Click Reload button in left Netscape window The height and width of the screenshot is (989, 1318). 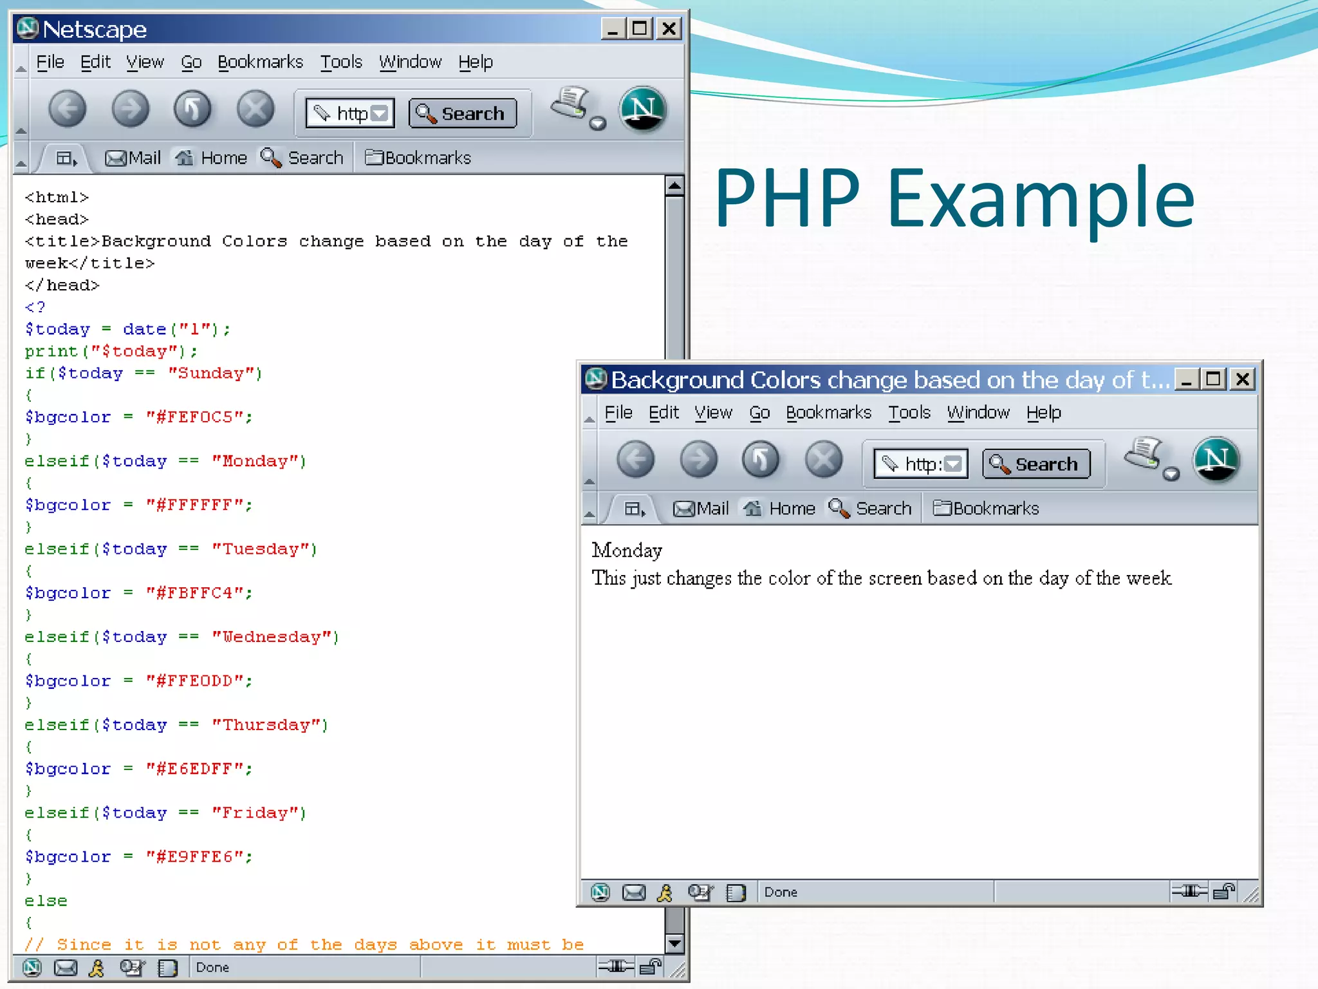tap(192, 108)
